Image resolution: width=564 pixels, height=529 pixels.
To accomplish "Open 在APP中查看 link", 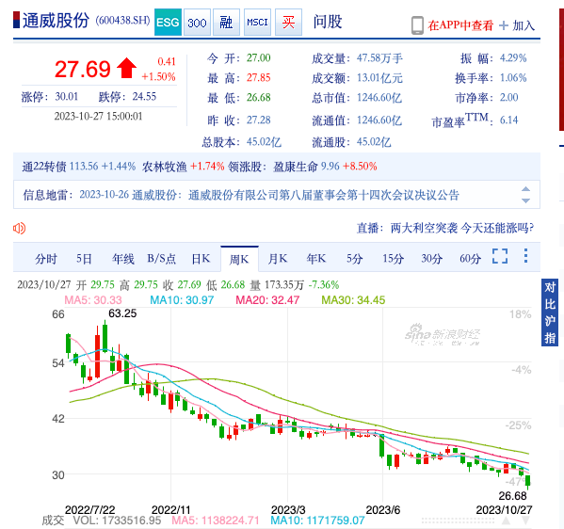I will [460, 25].
